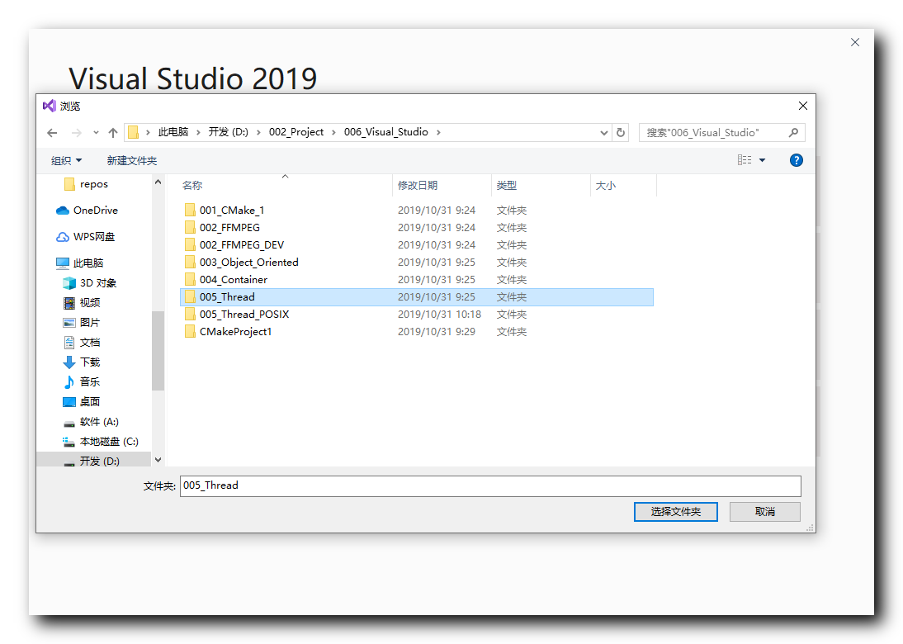Open the view options dropdown arrow
The height and width of the screenshot is (644, 903).
[763, 160]
